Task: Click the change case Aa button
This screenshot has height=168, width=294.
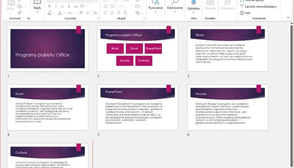Action: pyautogui.click(x=70, y=13)
